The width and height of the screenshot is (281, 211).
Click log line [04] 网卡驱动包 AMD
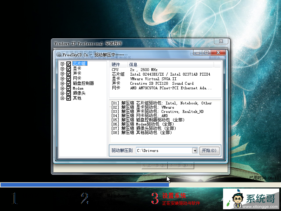pyautogui.click(x=139, y=116)
